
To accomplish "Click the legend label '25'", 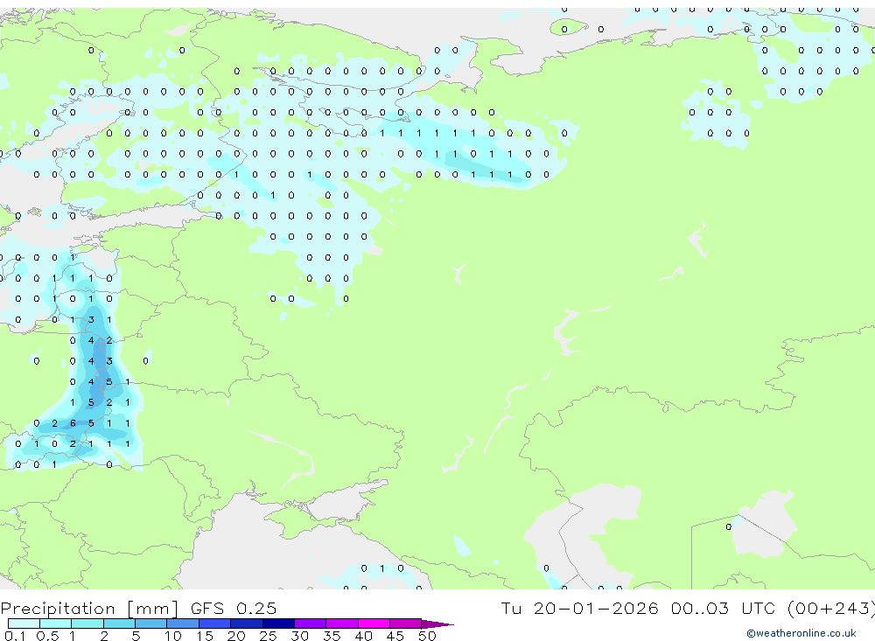I will click(x=268, y=636).
